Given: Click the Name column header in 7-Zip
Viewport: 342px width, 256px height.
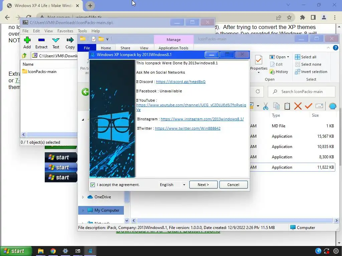Looking at the screenshot, I should [28, 64].
